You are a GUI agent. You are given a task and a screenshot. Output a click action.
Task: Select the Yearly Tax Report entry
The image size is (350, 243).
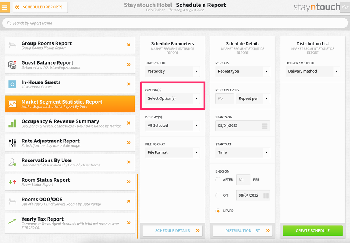point(70,223)
